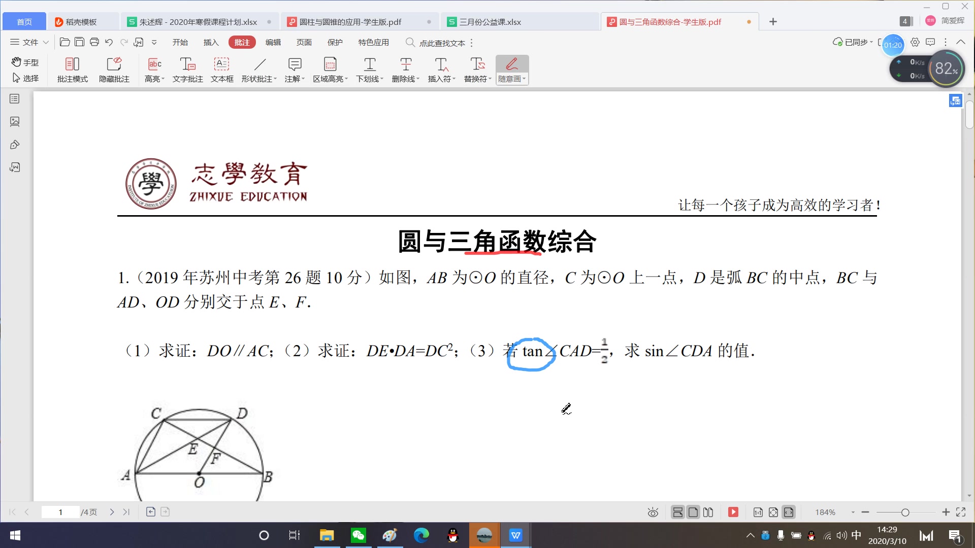The height and width of the screenshot is (548, 975).
Task: Expand the 随意画 freehand draw options
Action: point(525,79)
